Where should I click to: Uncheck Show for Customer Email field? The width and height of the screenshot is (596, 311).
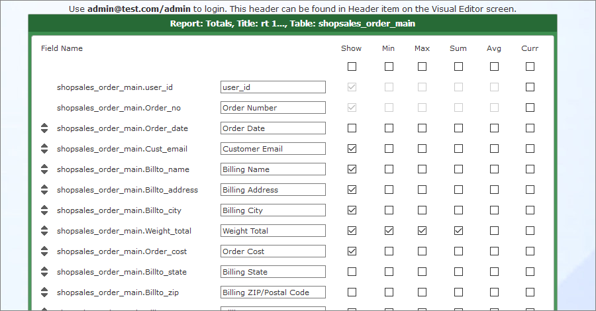[x=352, y=148]
